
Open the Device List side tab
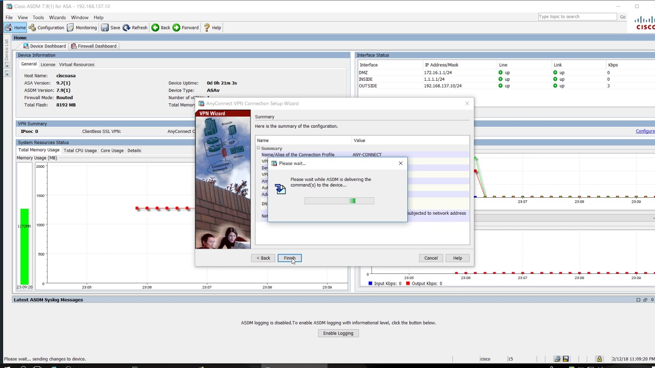tap(7, 50)
